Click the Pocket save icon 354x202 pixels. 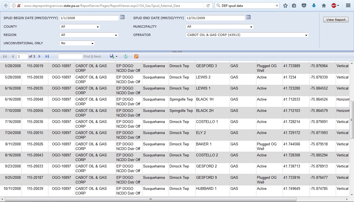pos(304,6)
